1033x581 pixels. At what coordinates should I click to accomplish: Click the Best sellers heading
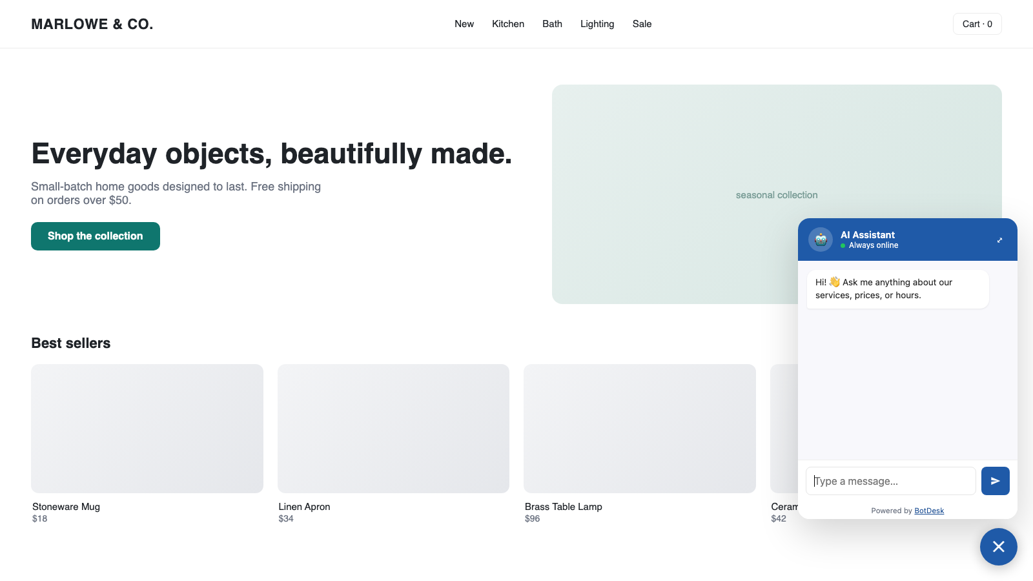coord(71,343)
